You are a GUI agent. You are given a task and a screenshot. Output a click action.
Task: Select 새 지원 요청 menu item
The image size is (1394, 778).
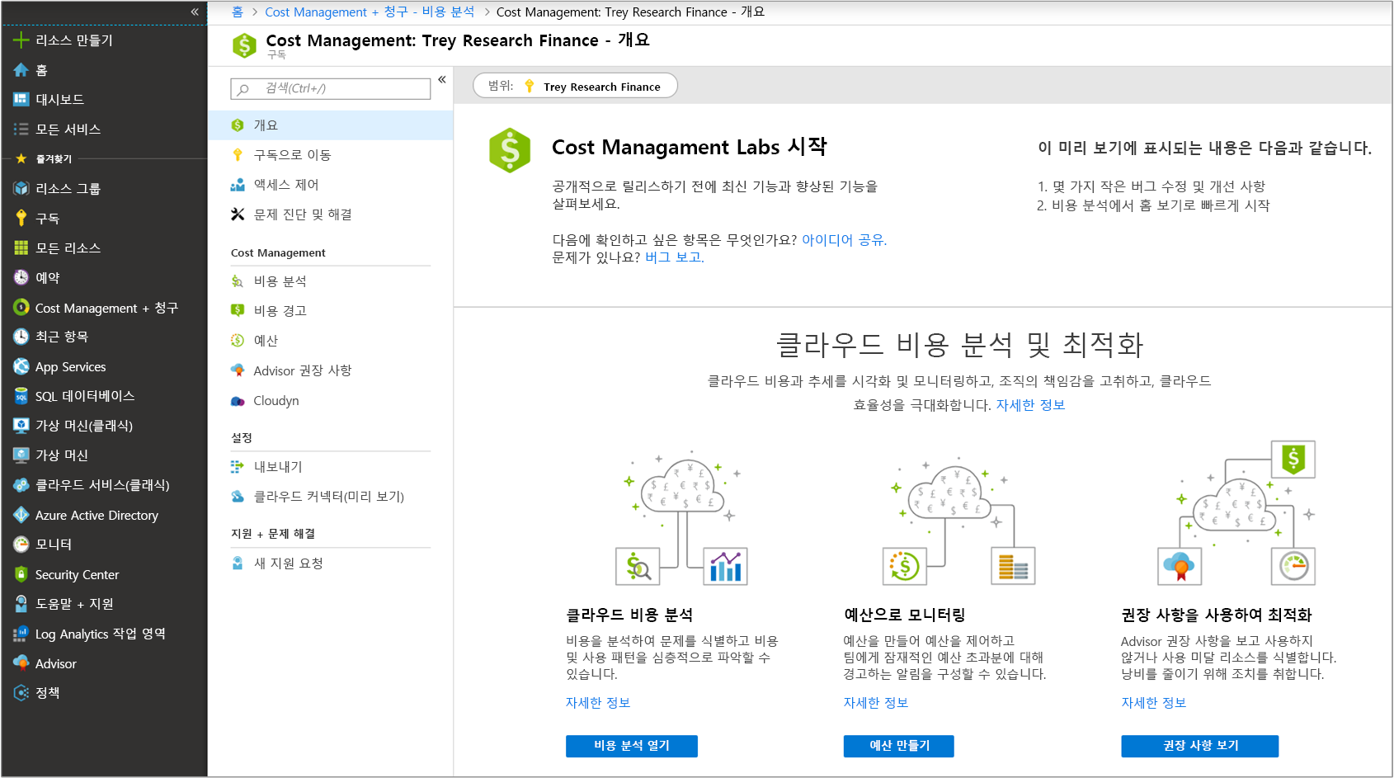pyautogui.click(x=330, y=563)
